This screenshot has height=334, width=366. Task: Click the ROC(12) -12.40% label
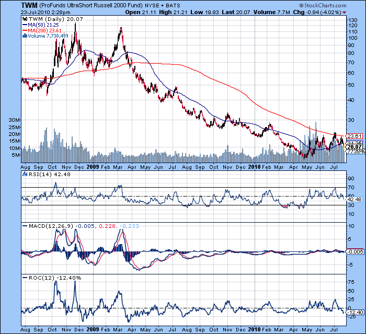(55, 278)
